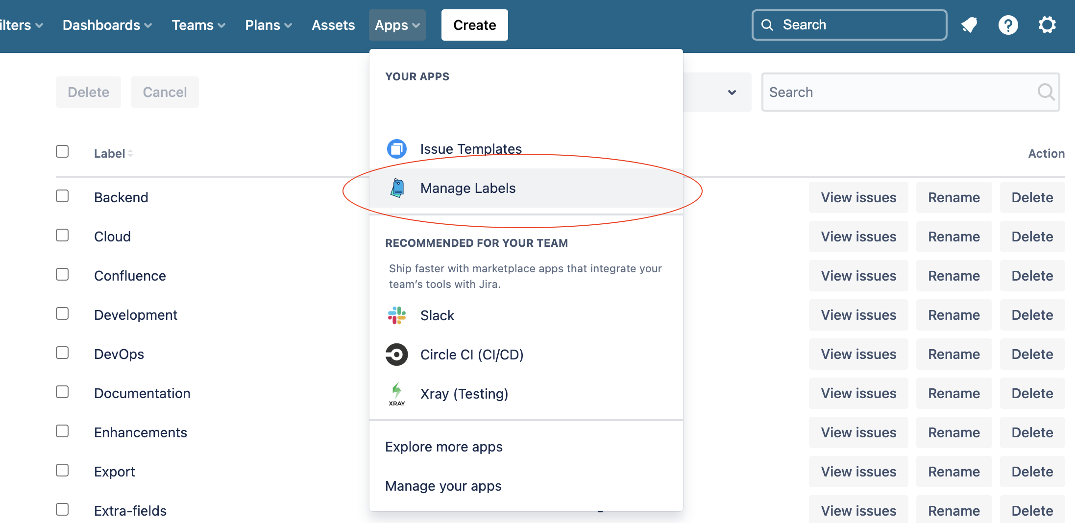Delete the Documentation label

point(1032,393)
